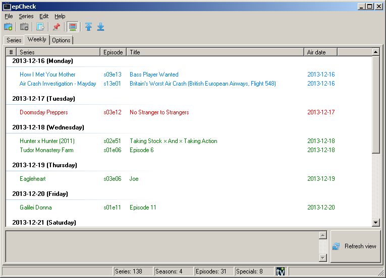386x278 pixels.
Task: Click the remove series TV icon
Action: (x=24, y=27)
